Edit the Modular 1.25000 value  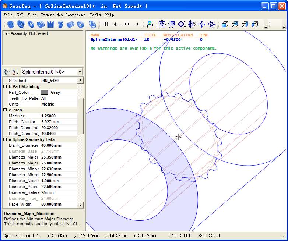(x=59, y=116)
